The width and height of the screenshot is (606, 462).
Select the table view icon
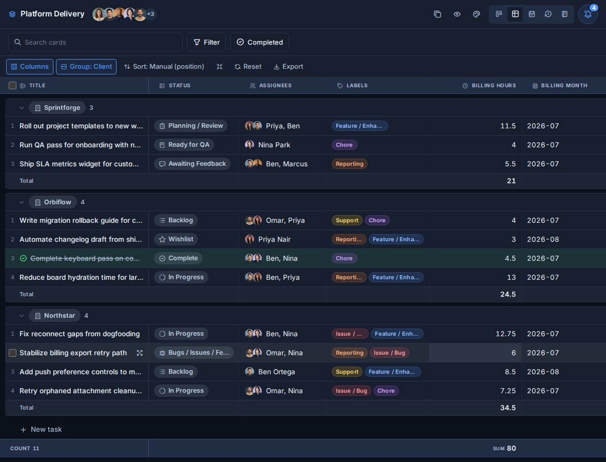point(515,14)
